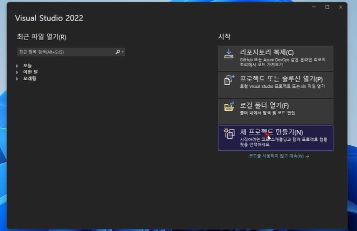357x231 pixels.
Task: Click the 오래됨 group label
Action: click(29, 79)
